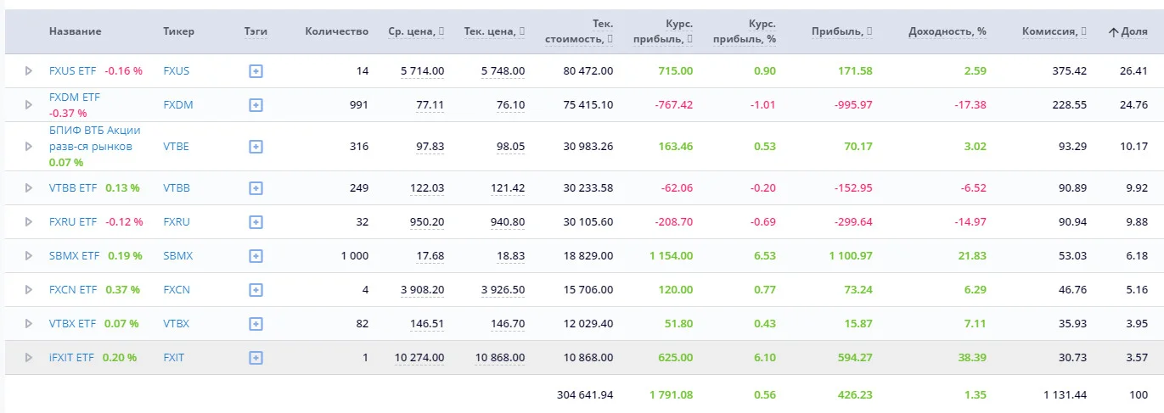1164x413 pixels.
Task: Expand the FXDM ETF row
Action: coord(28,105)
